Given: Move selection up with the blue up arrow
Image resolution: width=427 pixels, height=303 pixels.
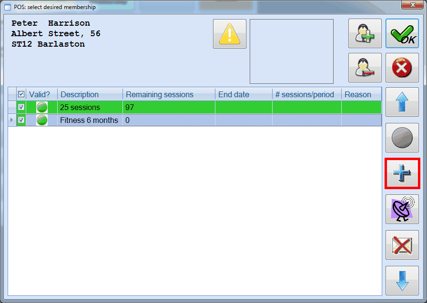Looking at the screenshot, I should [402, 102].
